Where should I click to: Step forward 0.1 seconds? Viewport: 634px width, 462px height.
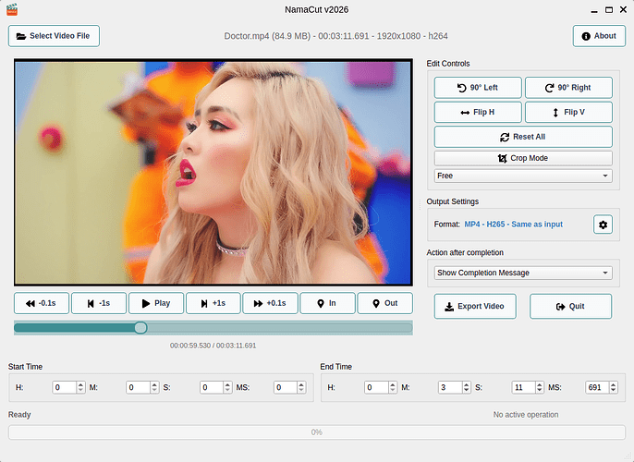(x=270, y=303)
